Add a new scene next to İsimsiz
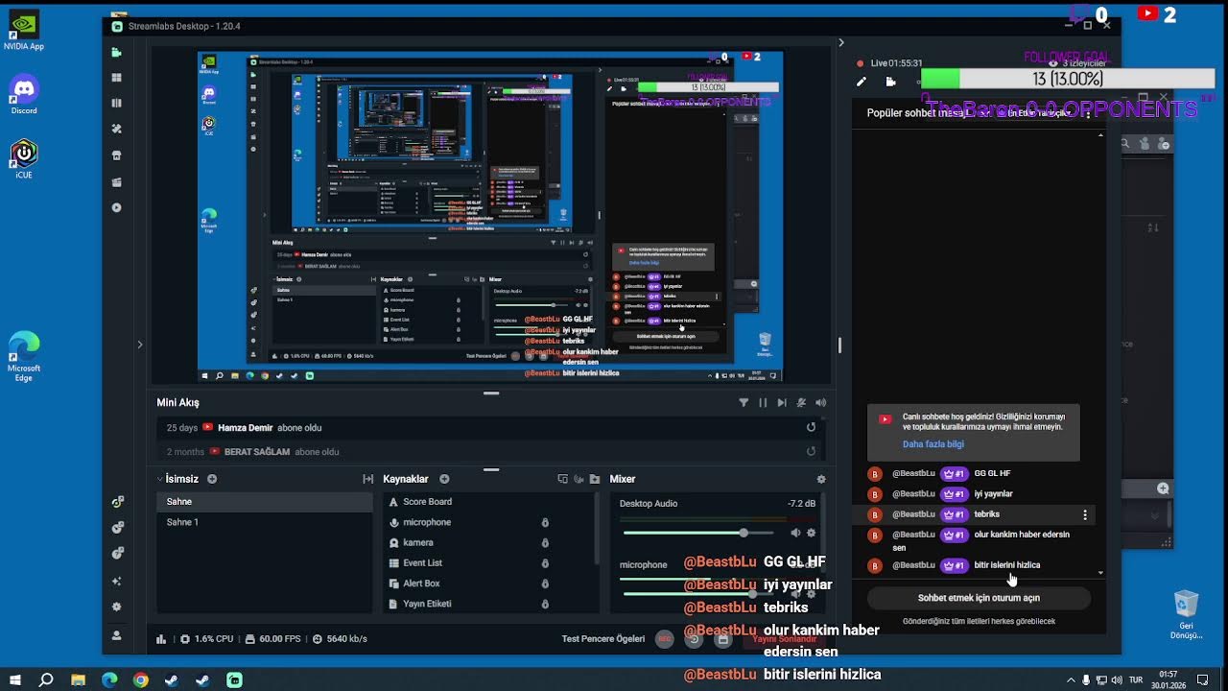This screenshot has height=691, width=1228. tap(212, 479)
